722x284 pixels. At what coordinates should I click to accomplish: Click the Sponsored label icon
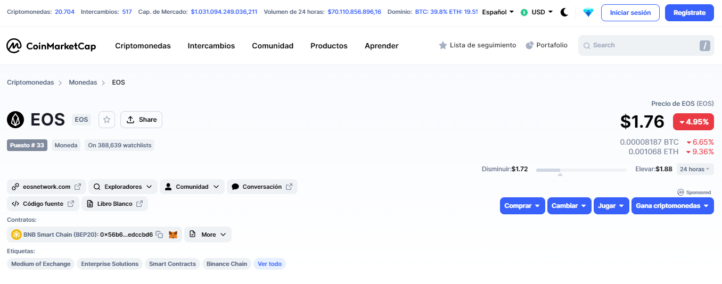pos(680,192)
